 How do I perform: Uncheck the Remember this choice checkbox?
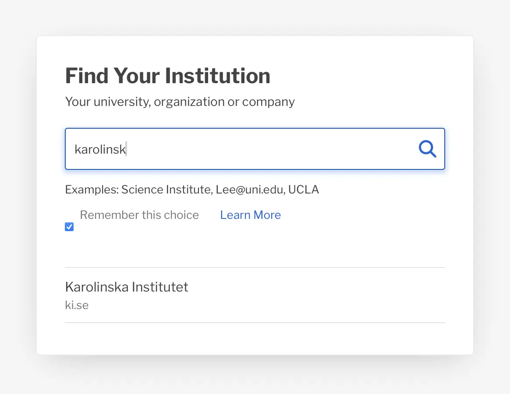click(x=69, y=227)
